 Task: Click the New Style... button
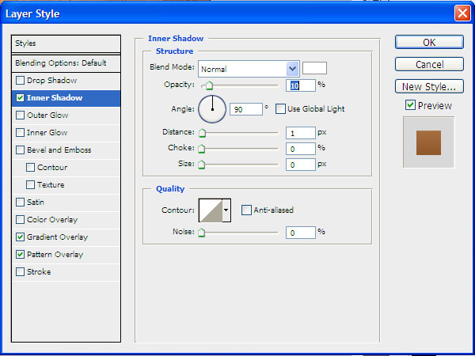(x=429, y=87)
